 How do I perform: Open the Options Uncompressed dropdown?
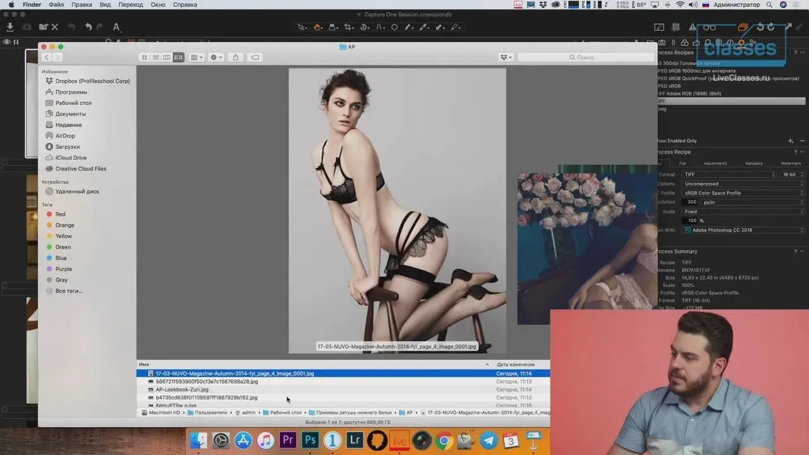pos(744,184)
